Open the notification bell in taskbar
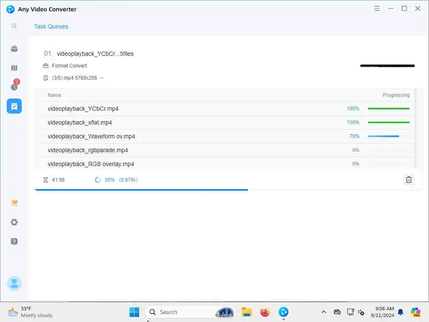429x322 pixels. click(401, 312)
